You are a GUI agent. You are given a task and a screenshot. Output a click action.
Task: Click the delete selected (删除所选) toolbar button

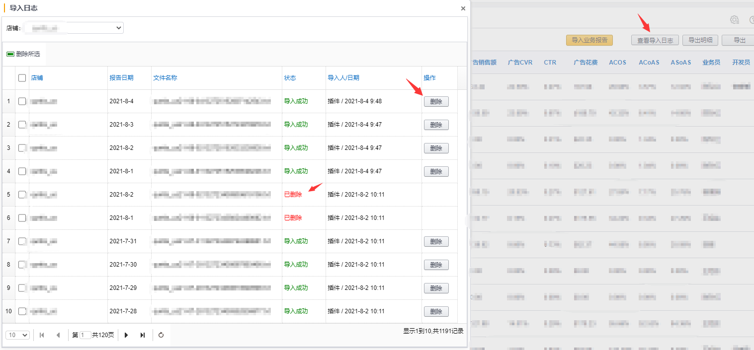pos(24,54)
